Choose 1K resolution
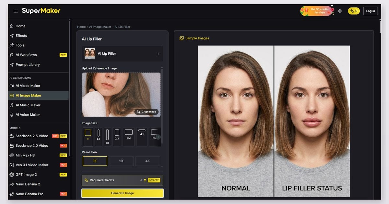Viewport: 389px width, 204px height. pyautogui.click(x=95, y=161)
